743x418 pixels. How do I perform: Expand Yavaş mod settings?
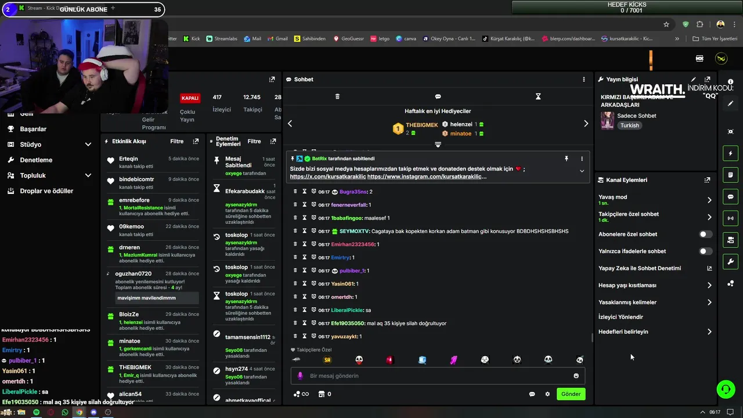tap(709, 200)
